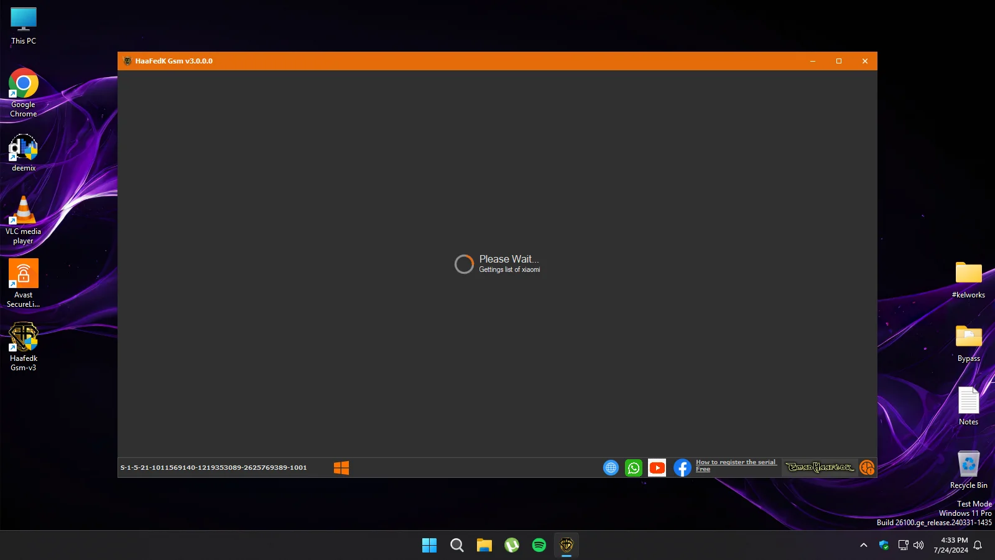Click the 'Please Wait...' loading message
Screen dimensions: 995x560
[x=509, y=259]
